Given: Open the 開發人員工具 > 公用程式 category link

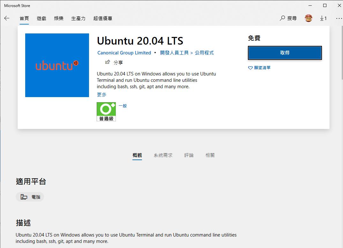Looking at the screenshot, I should click(x=187, y=53).
